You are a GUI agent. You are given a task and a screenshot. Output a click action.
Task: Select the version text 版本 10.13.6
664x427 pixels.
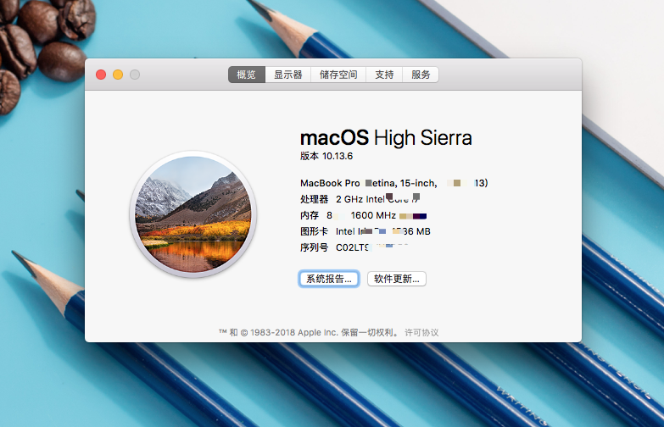point(326,156)
